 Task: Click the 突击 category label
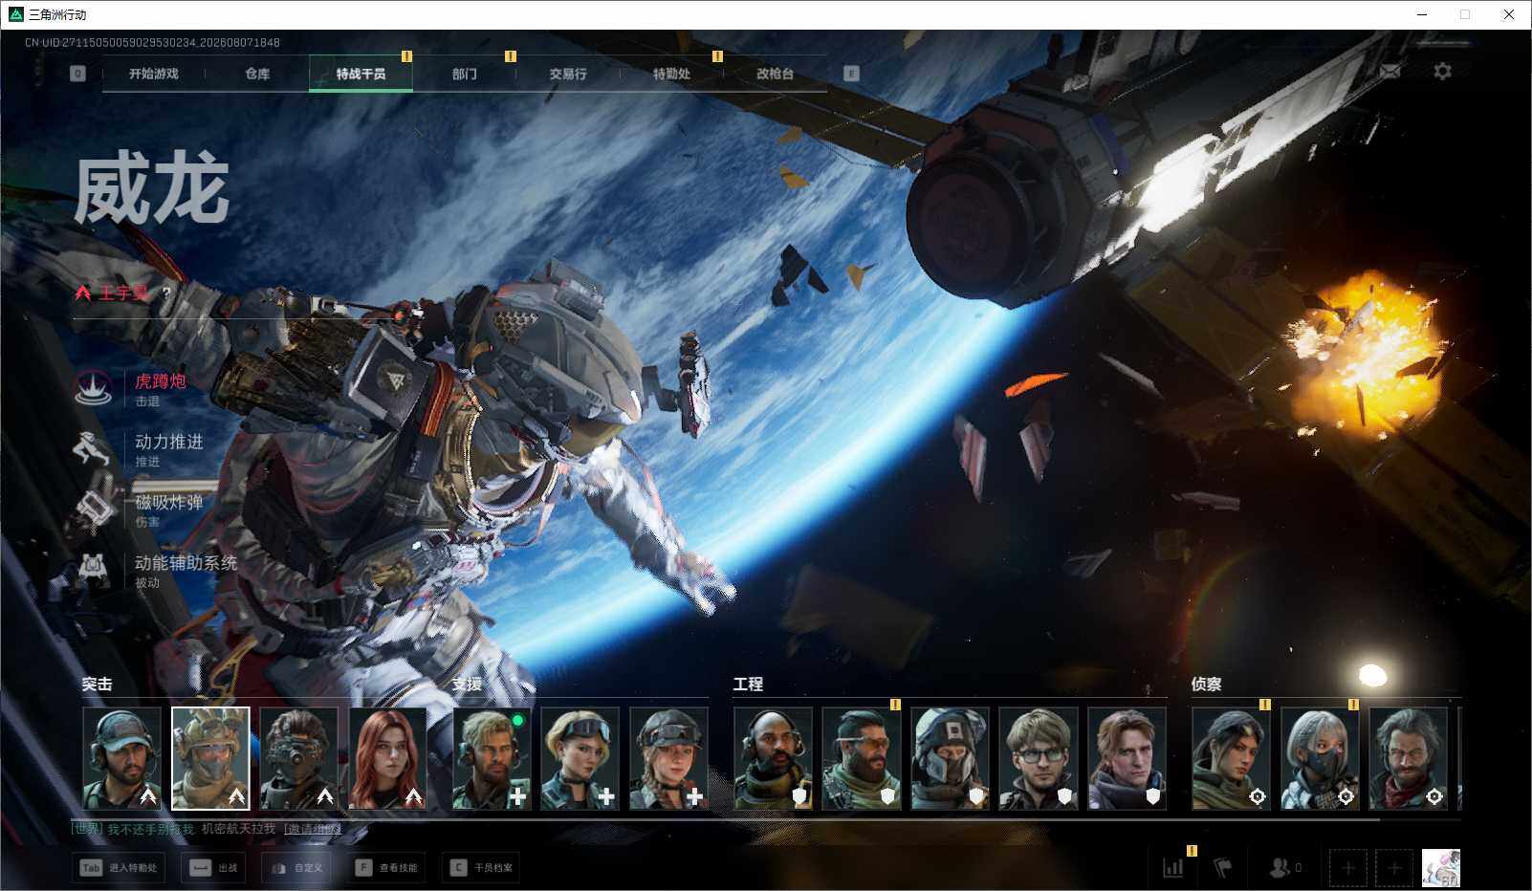[97, 685]
